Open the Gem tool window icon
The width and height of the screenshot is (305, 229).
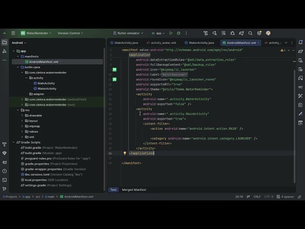[4, 153]
